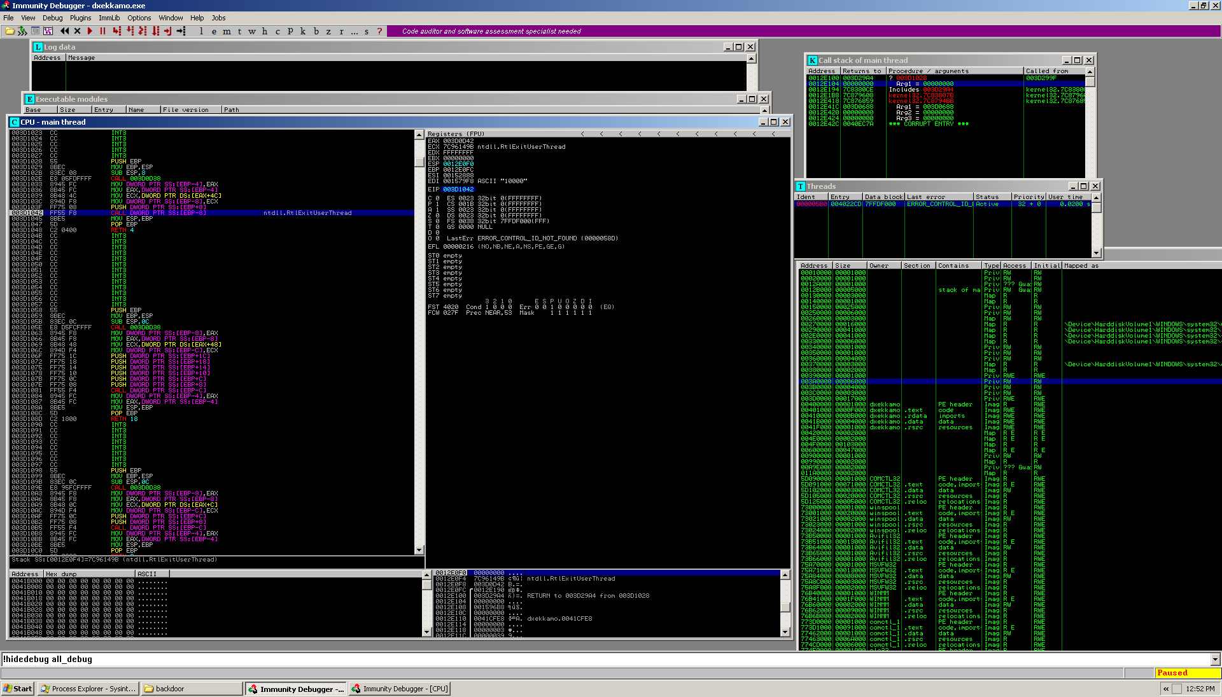Show Threads via 't' toolbar icon
Image resolution: width=1222 pixels, height=697 pixels.
click(239, 31)
